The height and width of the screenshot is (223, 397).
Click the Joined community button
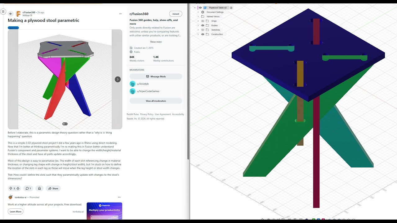click(x=176, y=14)
